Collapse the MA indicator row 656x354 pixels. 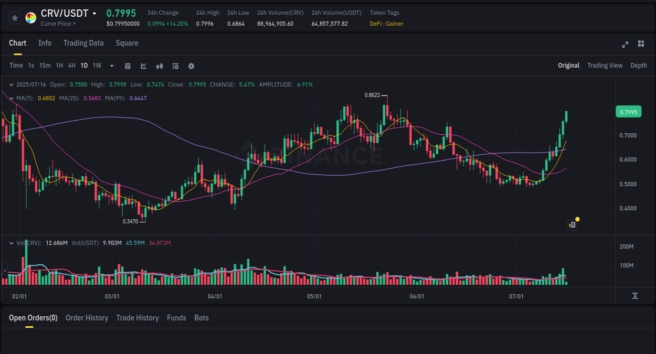coord(10,98)
